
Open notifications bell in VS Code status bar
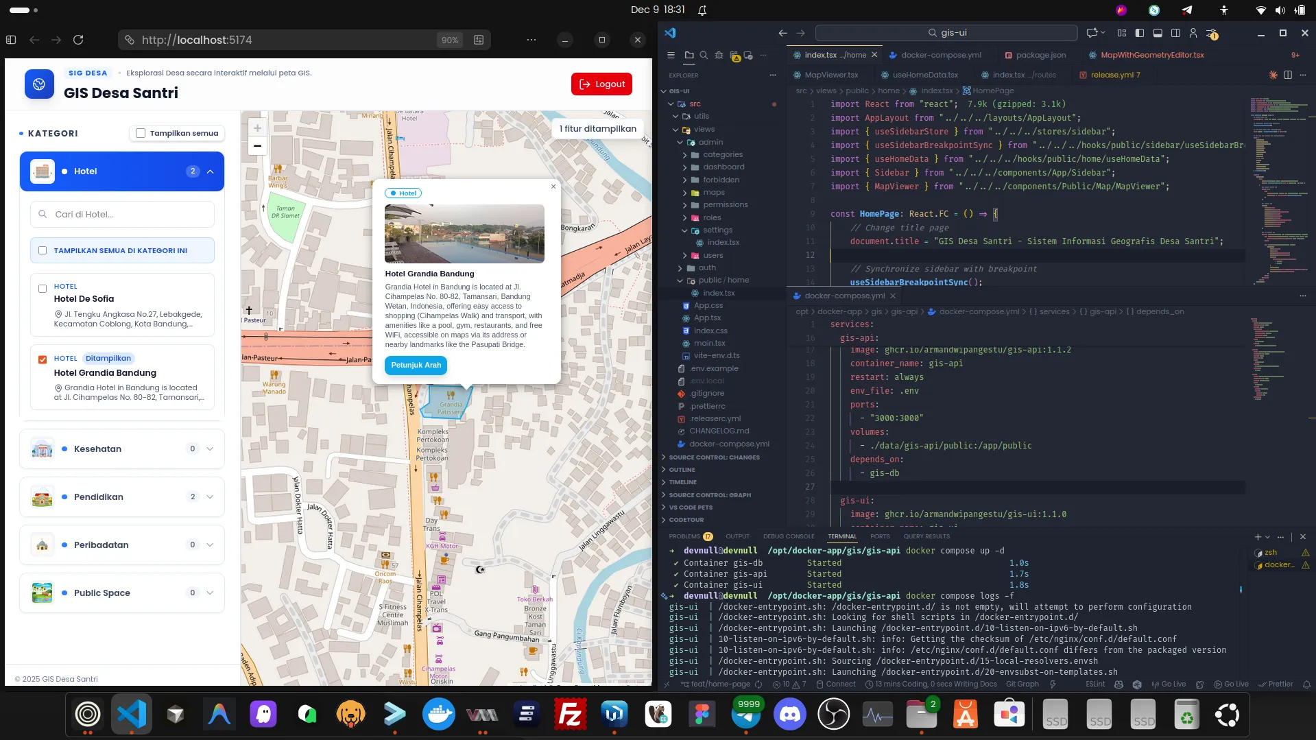pyautogui.click(x=1306, y=684)
